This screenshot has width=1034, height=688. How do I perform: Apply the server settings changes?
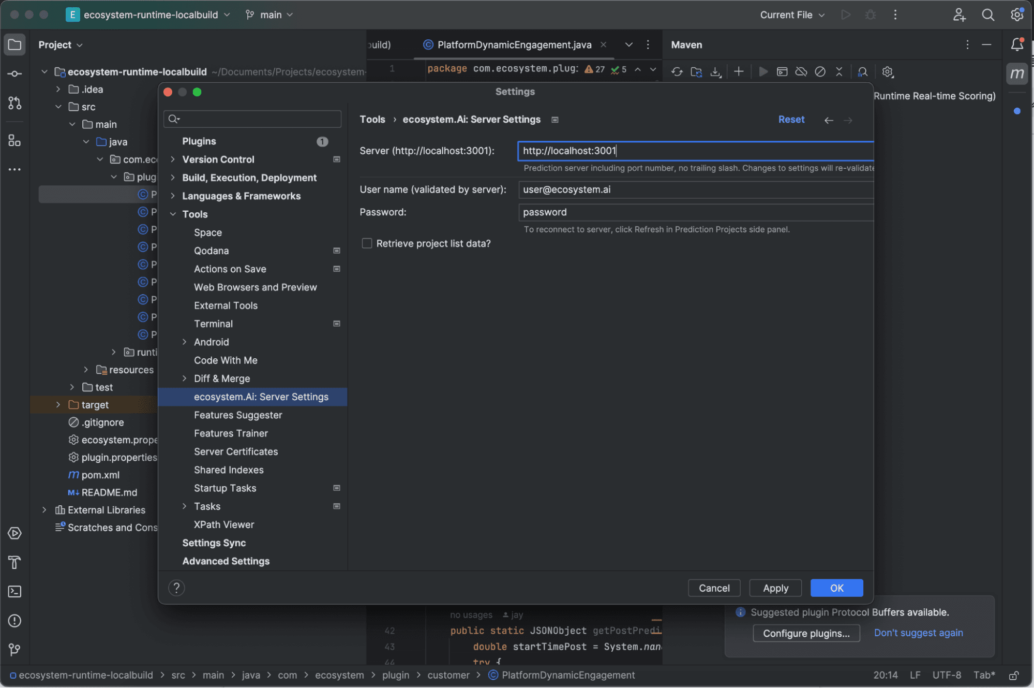[x=775, y=588]
